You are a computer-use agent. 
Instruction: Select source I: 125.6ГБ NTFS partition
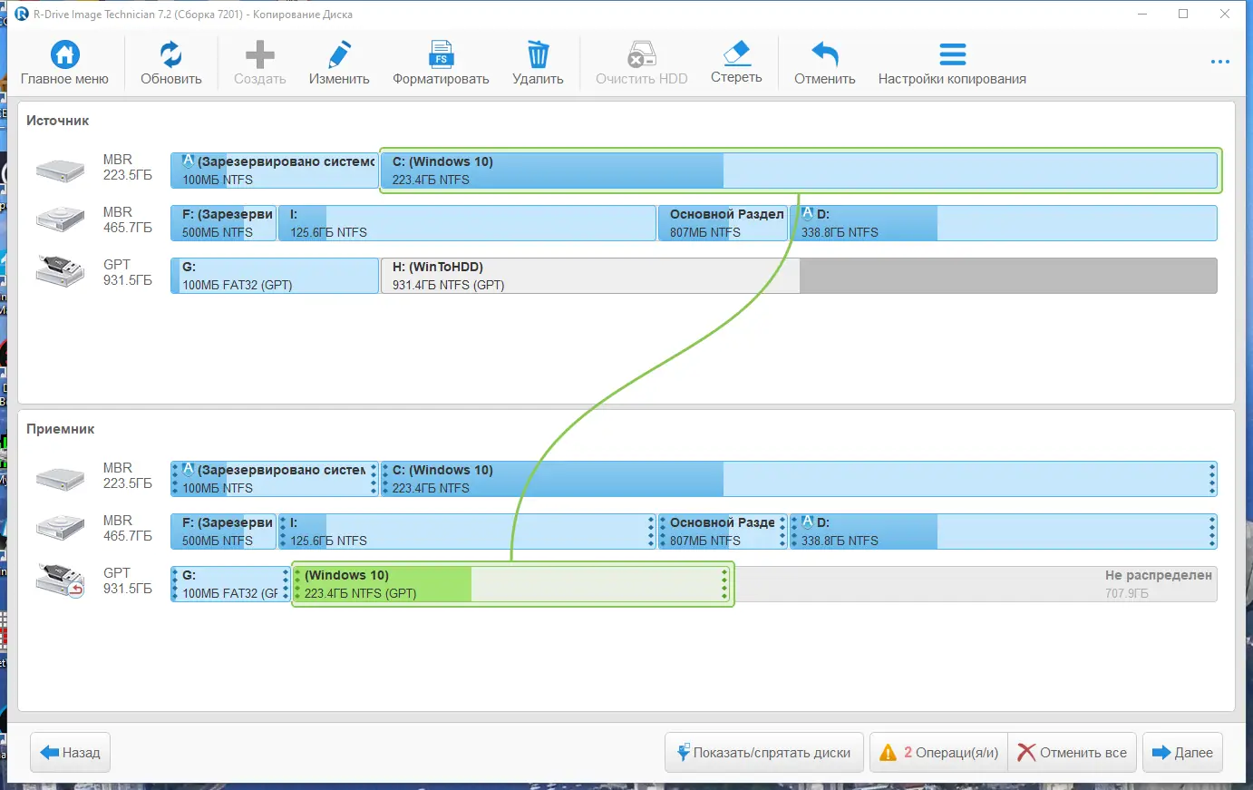[x=467, y=223]
